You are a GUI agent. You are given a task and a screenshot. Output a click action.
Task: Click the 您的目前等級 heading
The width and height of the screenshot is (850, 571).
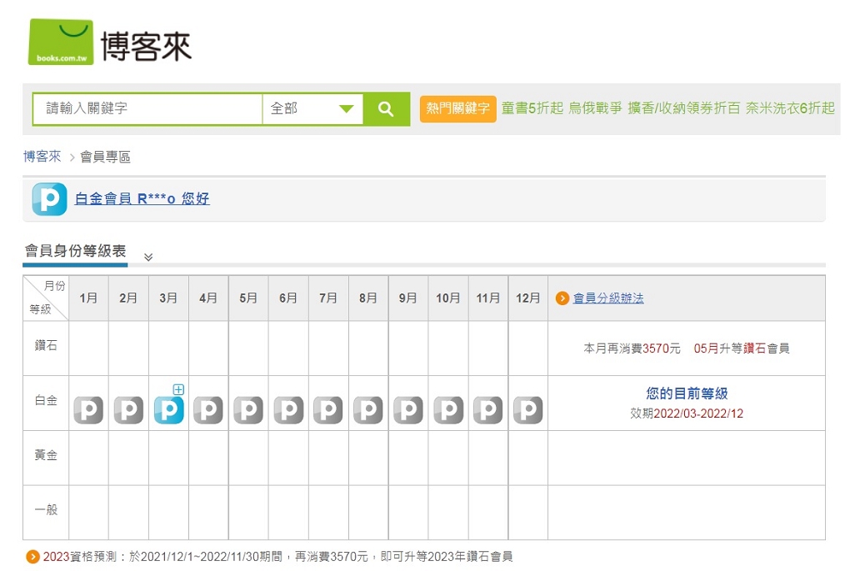click(687, 393)
